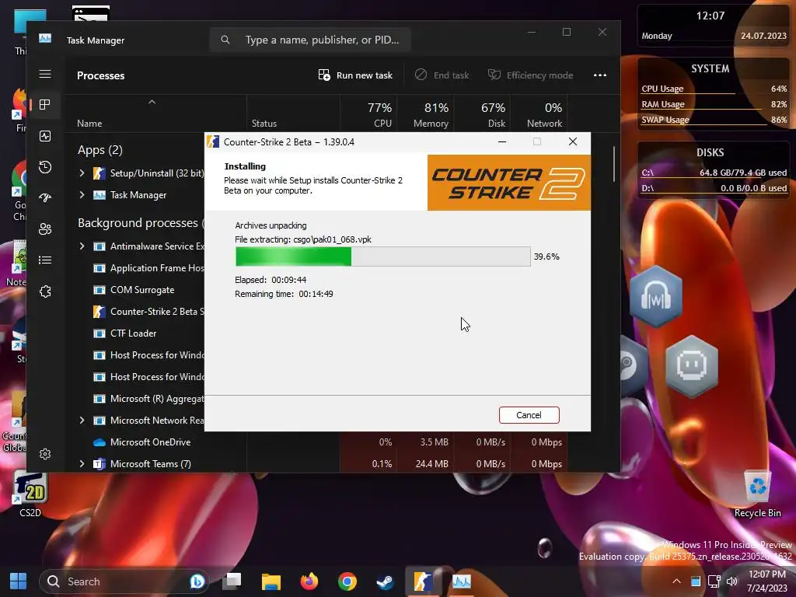Expand Antimalware Service Executable row
796x597 pixels.
click(x=82, y=246)
